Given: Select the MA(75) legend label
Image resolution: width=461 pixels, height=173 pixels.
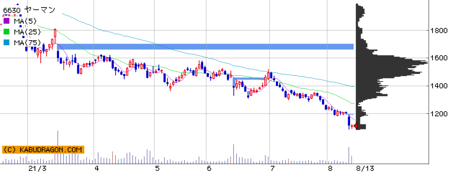Looking at the screenshot, I should point(27,42).
